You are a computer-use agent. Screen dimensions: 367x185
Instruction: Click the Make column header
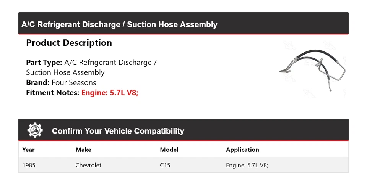pyautogui.click(x=83, y=150)
